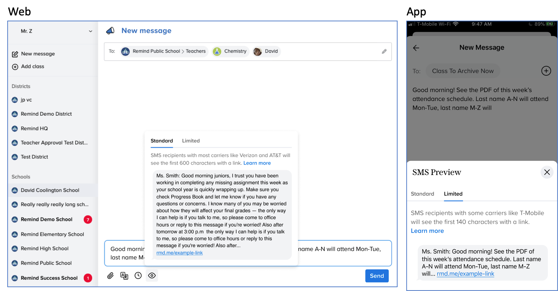Open Learn more link in desktop preview

coord(257,163)
